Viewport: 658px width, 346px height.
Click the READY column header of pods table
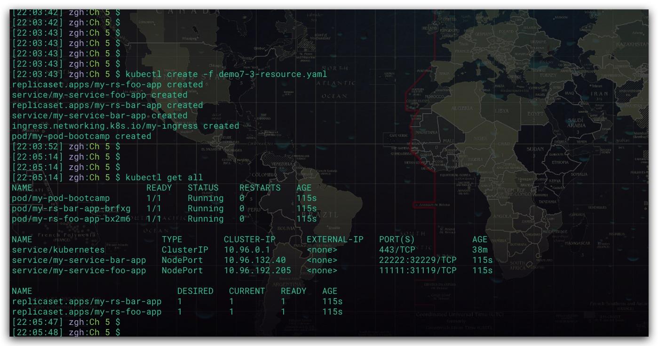159,188
